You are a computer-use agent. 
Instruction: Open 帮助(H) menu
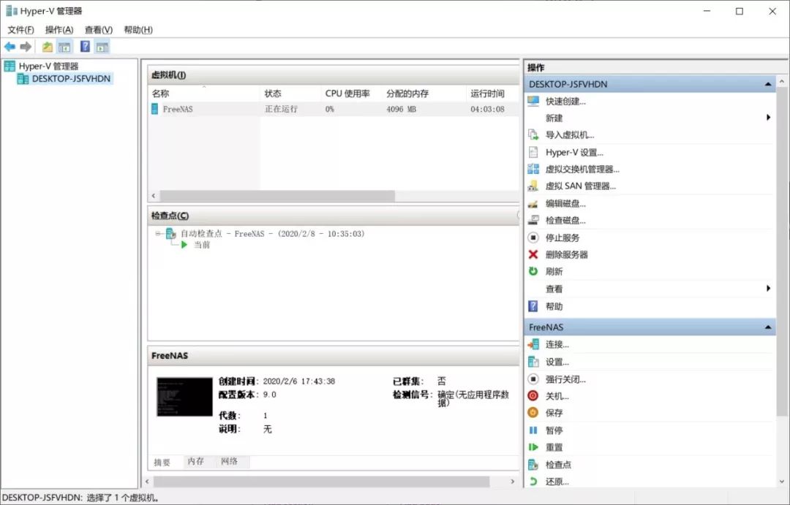[x=138, y=30]
